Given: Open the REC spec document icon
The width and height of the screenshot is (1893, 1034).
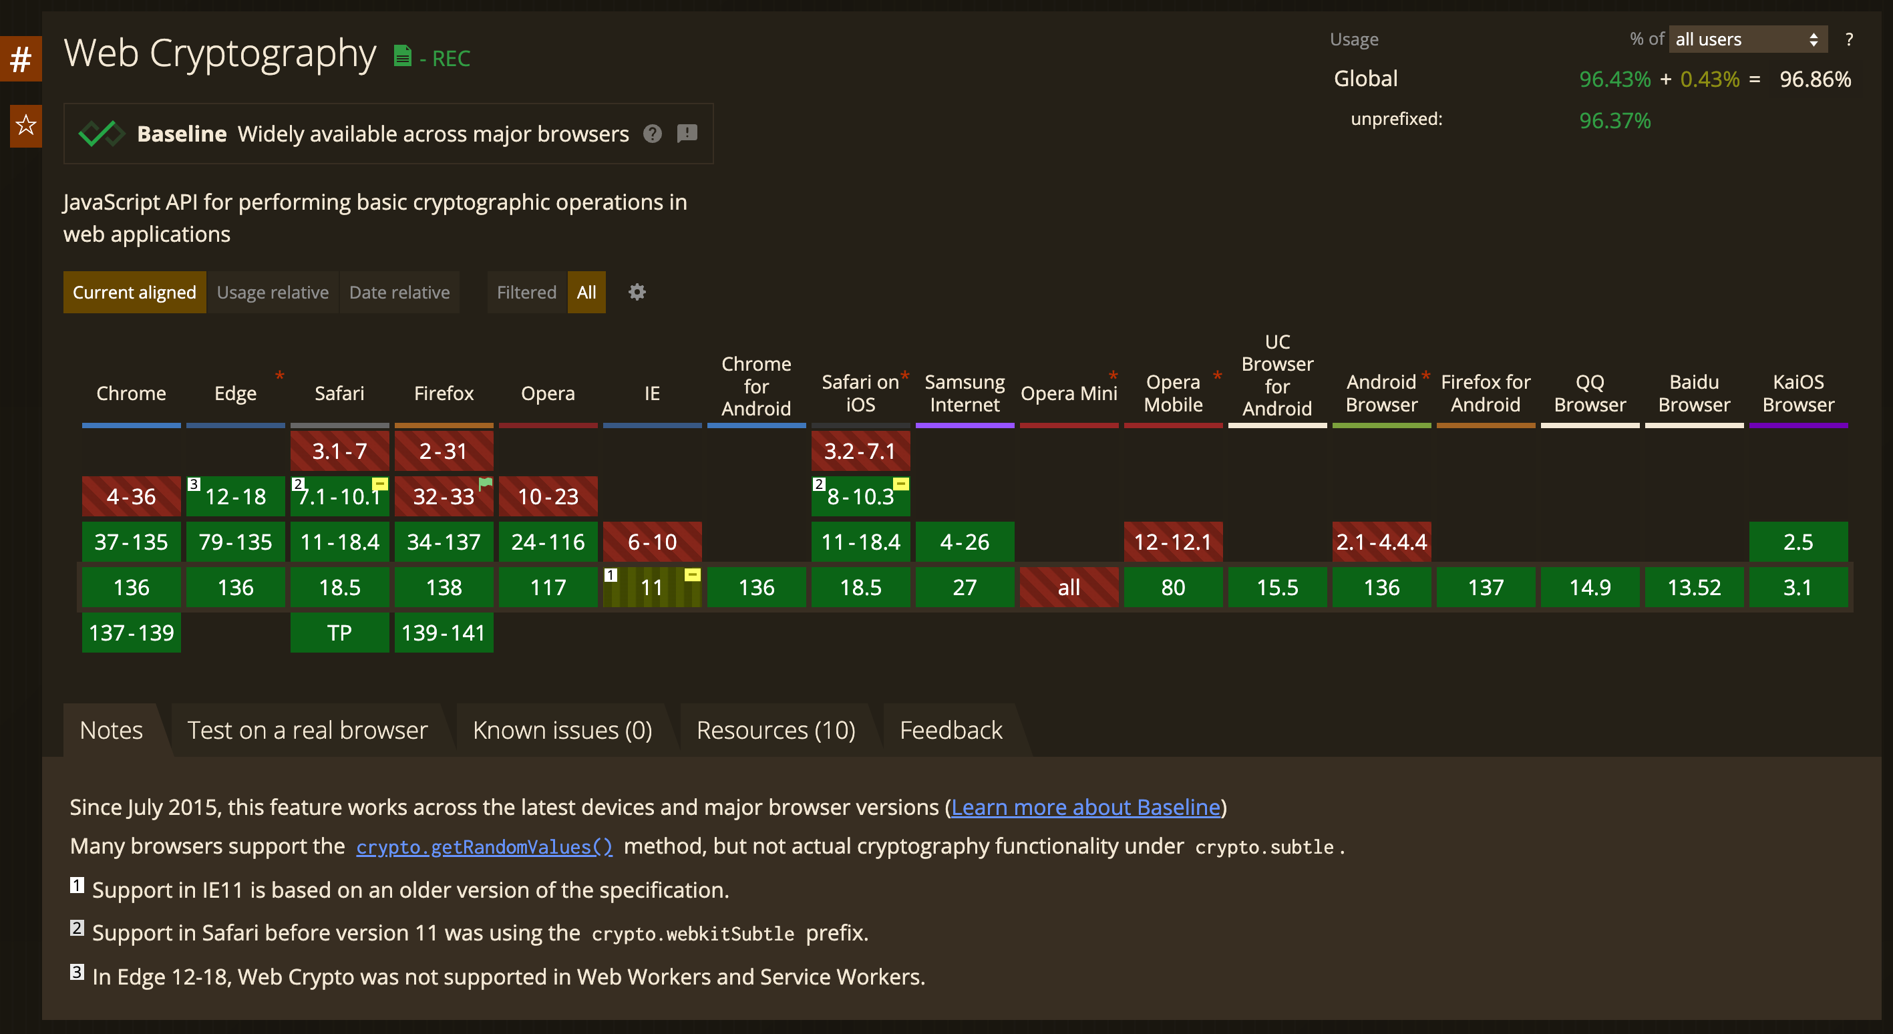Looking at the screenshot, I should coord(402,57).
